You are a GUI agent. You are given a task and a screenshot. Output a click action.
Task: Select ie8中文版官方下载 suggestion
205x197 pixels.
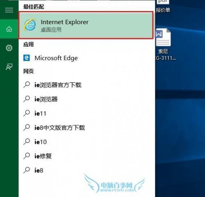pyautogui.click(x=87, y=127)
